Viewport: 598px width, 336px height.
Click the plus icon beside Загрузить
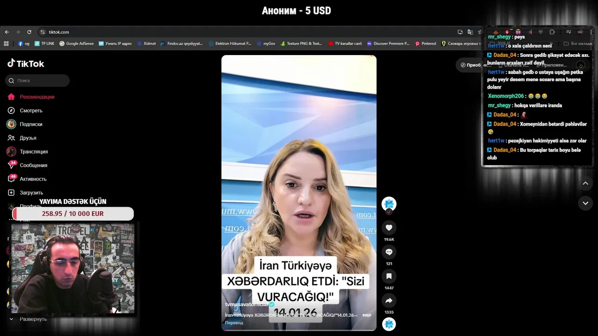11,193
